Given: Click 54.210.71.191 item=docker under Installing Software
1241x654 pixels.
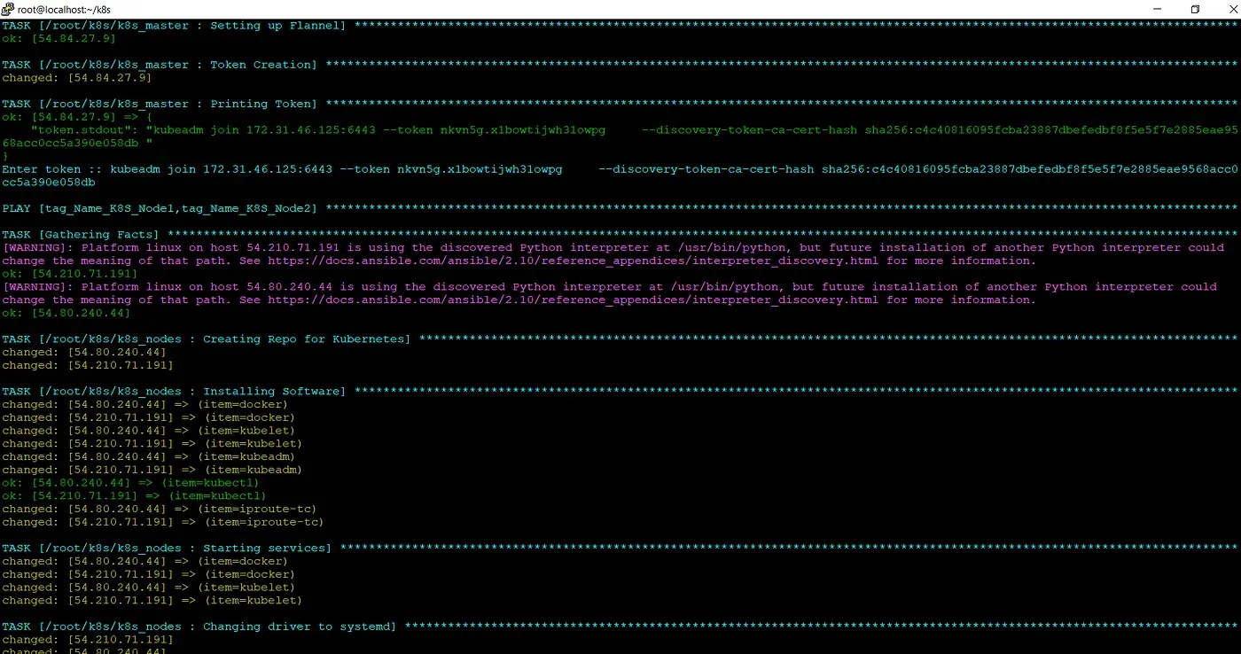Looking at the screenshot, I should (x=149, y=417).
